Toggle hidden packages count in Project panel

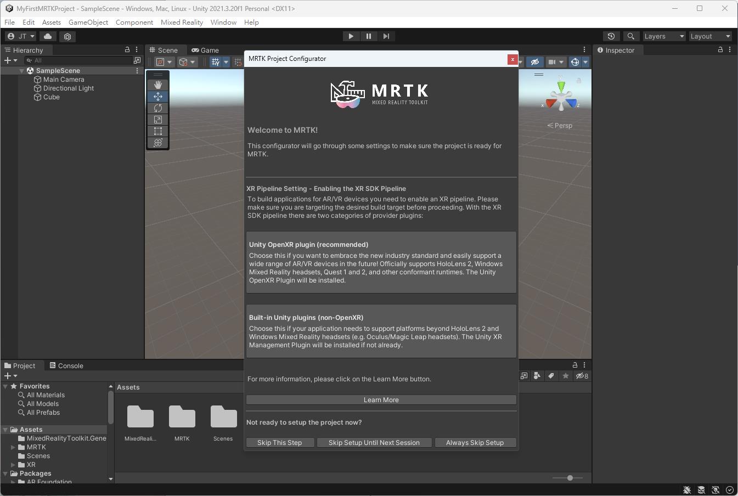click(581, 376)
